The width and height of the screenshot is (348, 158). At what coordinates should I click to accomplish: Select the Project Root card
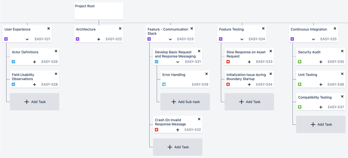tap(99, 11)
